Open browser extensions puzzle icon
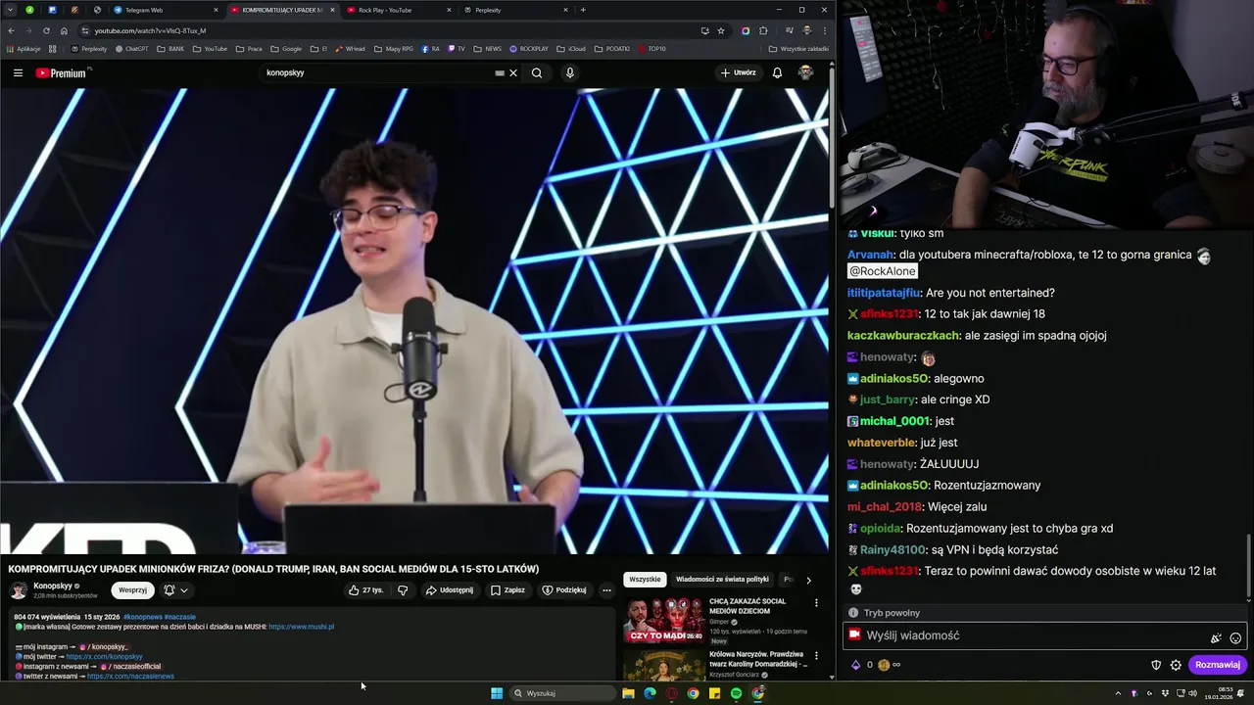1254x705 pixels. pos(763,30)
